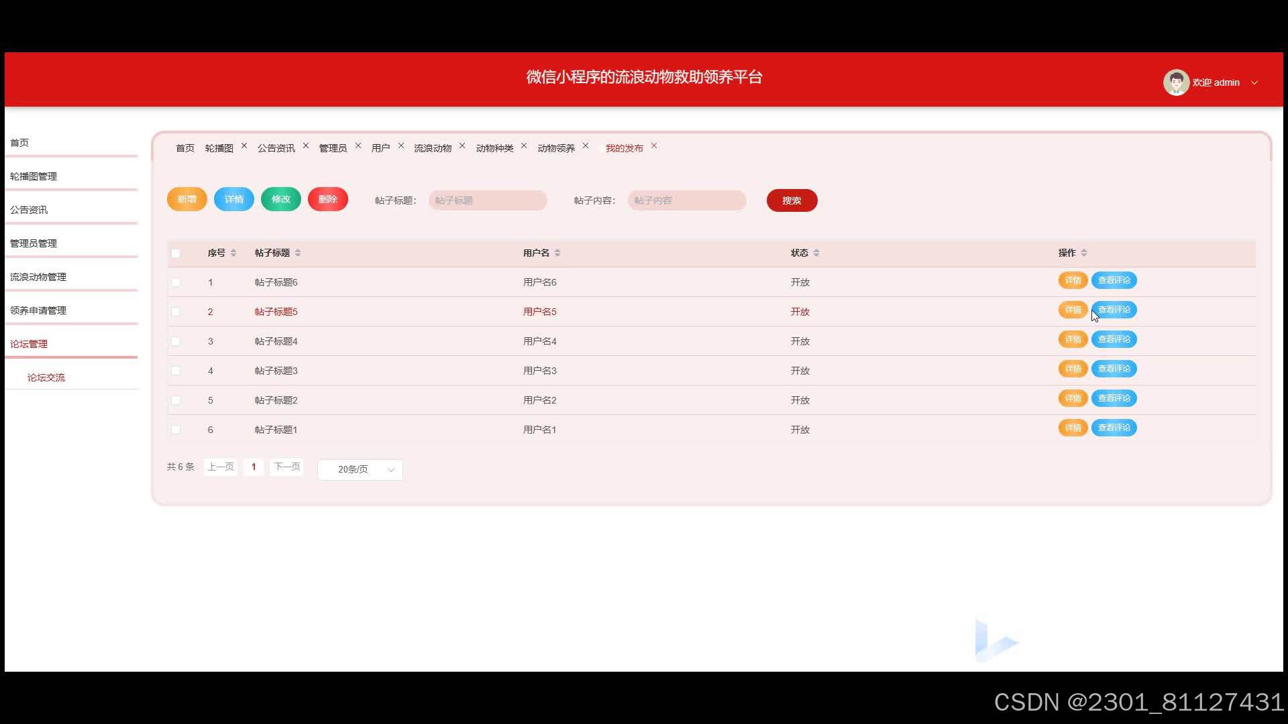Image resolution: width=1288 pixels, height=724 pixels.
Task: Click the admin avatar picture
Action: [x=1176, y=82]
